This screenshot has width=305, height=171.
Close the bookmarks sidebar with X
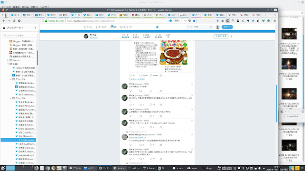[35, 28]
